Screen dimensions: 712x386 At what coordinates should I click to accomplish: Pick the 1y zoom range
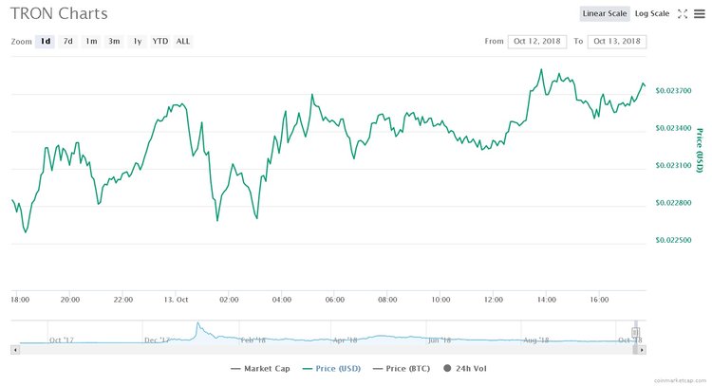click(138, 42)
